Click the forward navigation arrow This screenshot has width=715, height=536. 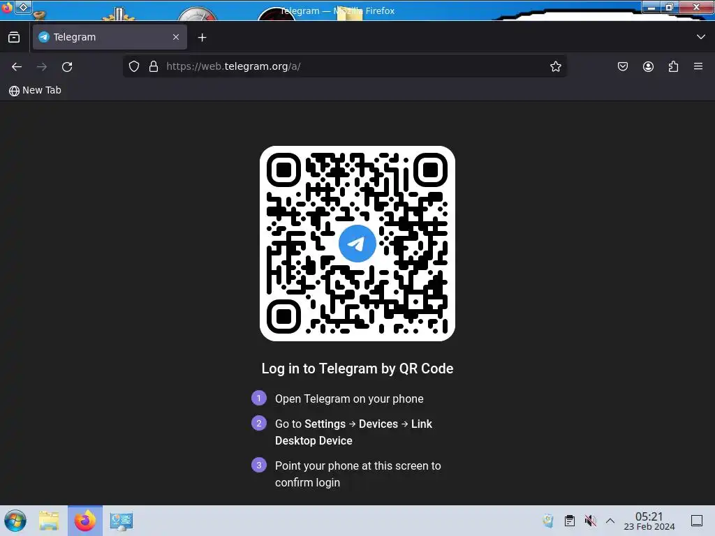(x=42, y=66)
